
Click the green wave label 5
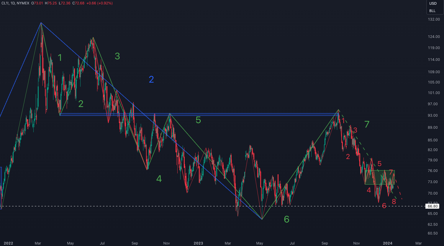click(198, 120)
